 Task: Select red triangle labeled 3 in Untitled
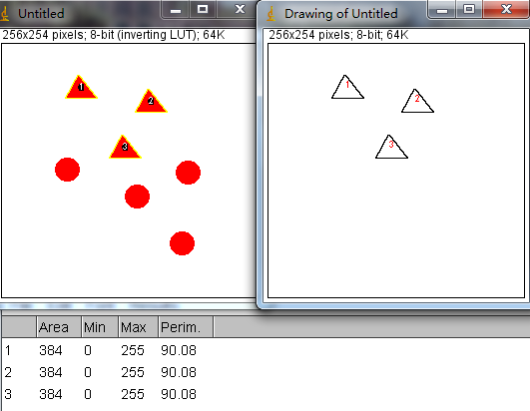pyautogui.click(x=125, y=149)
